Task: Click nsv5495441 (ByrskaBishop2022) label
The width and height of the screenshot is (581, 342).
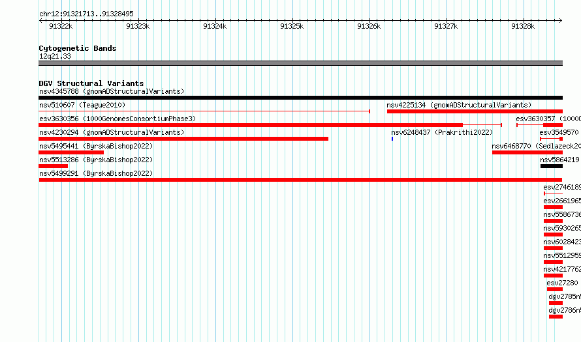Action: point(96,146)
